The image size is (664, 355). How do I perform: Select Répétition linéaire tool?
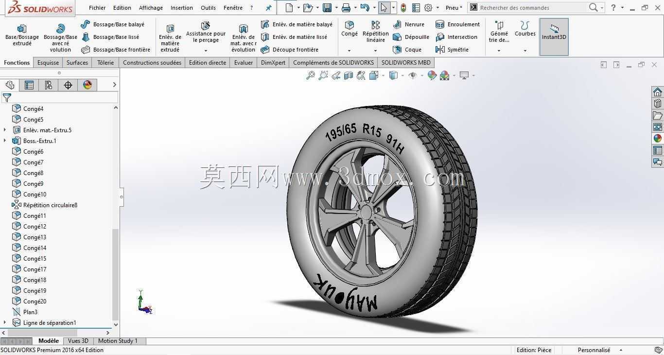click(x=376, y=32)
